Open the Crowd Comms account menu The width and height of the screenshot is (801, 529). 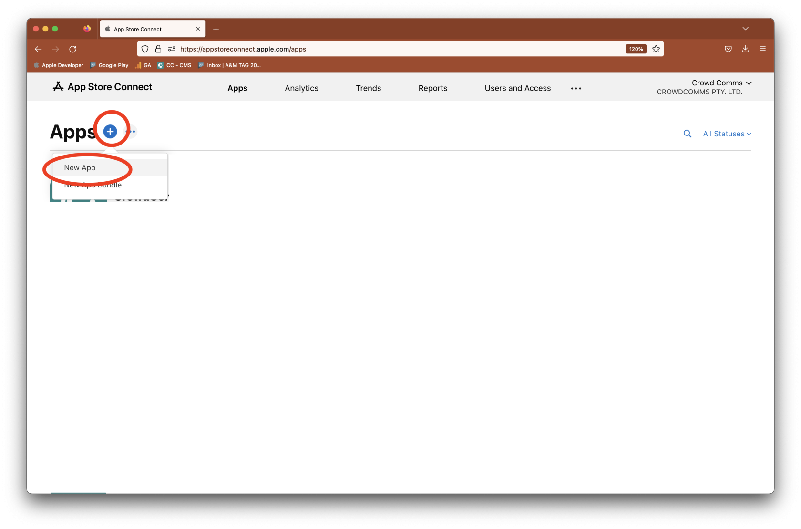(x=721, y=83)
